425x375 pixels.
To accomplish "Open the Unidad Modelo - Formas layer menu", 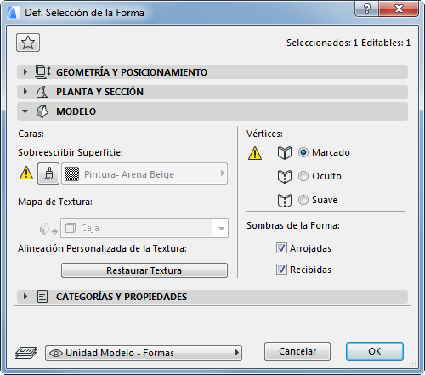I will coord(144,353).
